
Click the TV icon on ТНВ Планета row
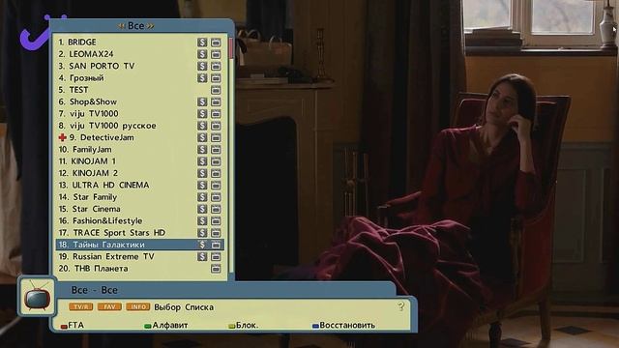tap(216, 269)
